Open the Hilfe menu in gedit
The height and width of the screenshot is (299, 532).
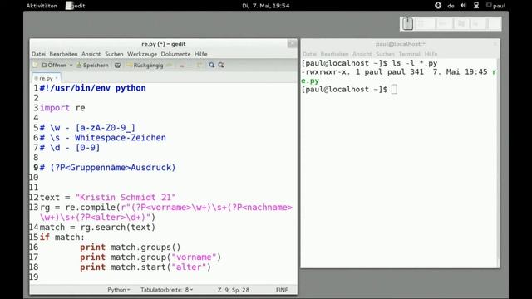point(201,54)
